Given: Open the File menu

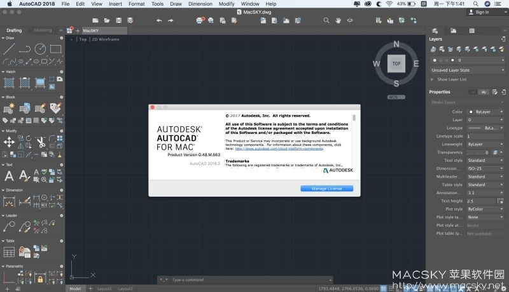Looking at the screenshot, I should 66,4.
